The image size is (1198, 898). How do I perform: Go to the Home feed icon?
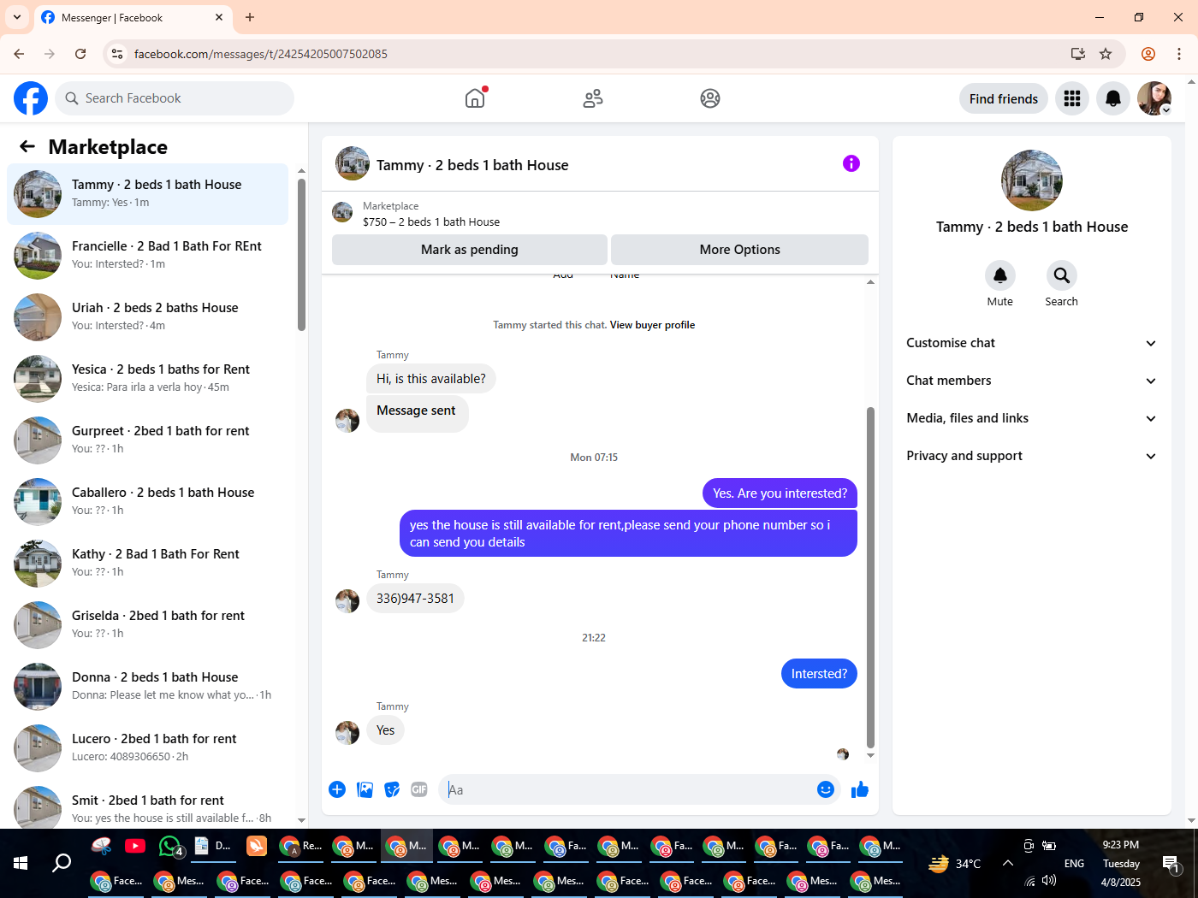tap(475, 98)
